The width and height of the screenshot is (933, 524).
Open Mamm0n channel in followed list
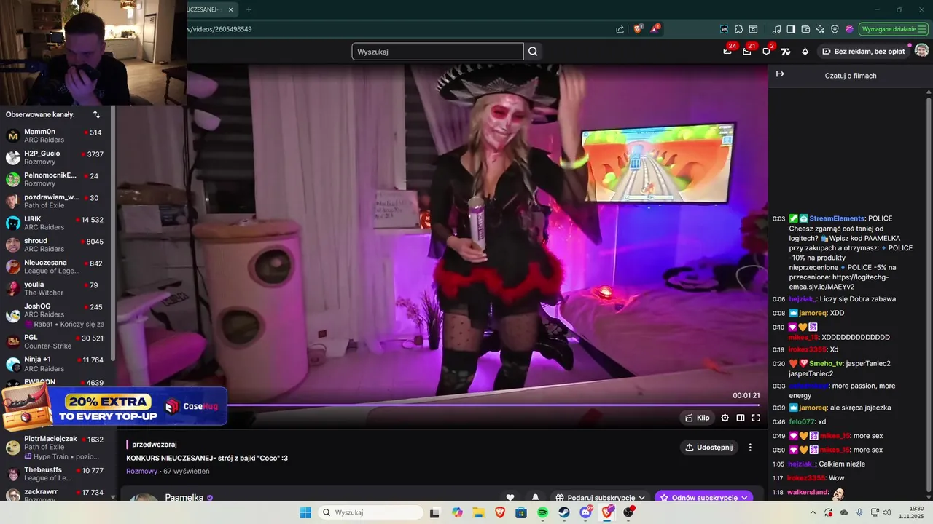click(x=55, y=136)
